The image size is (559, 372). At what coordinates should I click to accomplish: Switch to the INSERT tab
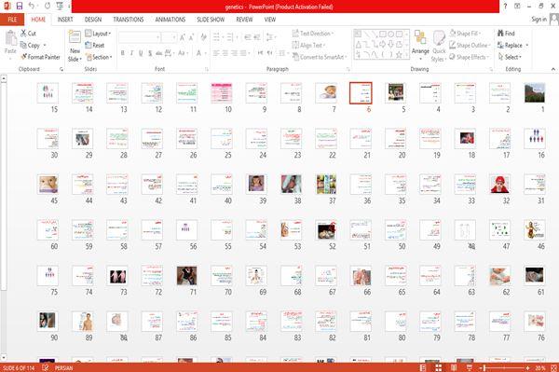coord(65,20)
